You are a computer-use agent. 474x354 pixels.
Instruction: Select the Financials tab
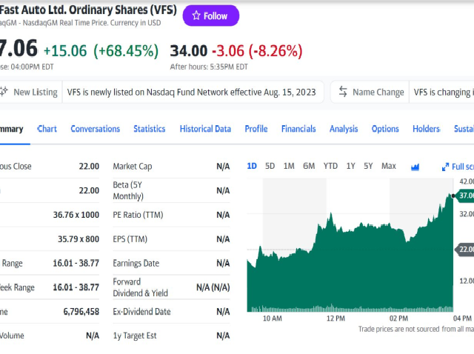click(x=298, y=129)
